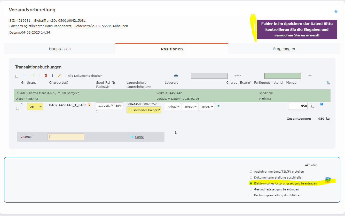
Task: Click the green square icon in the toolbar
Action: coord(32,75)
